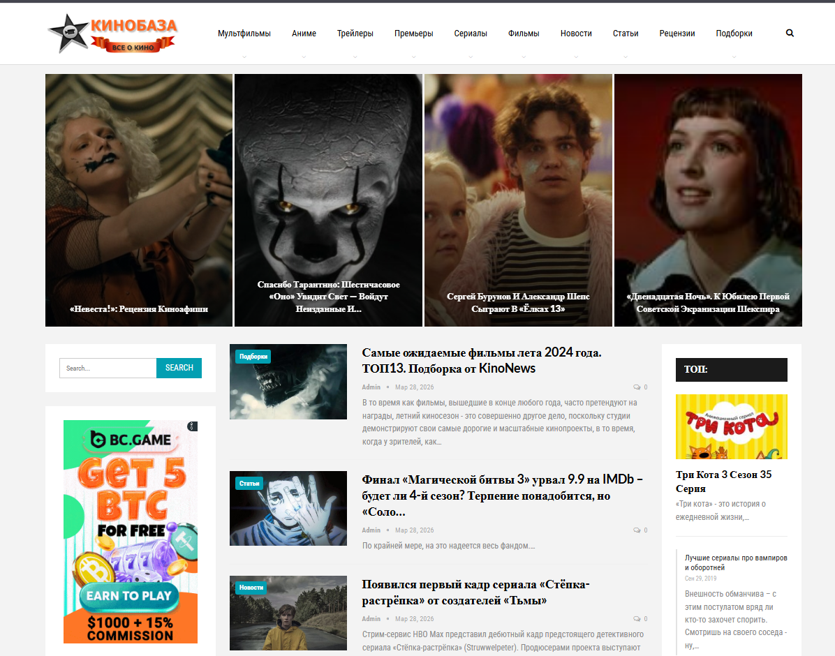
Task: Click comment icon for Самые ожидаемые фильмы article
Action: (x=636, y=387)
